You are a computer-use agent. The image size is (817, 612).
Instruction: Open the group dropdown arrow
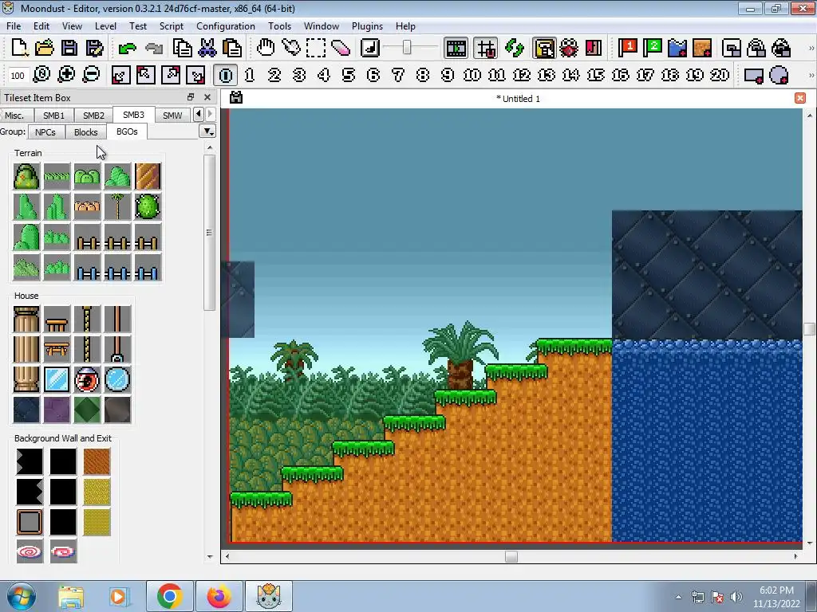click(207, 131)
